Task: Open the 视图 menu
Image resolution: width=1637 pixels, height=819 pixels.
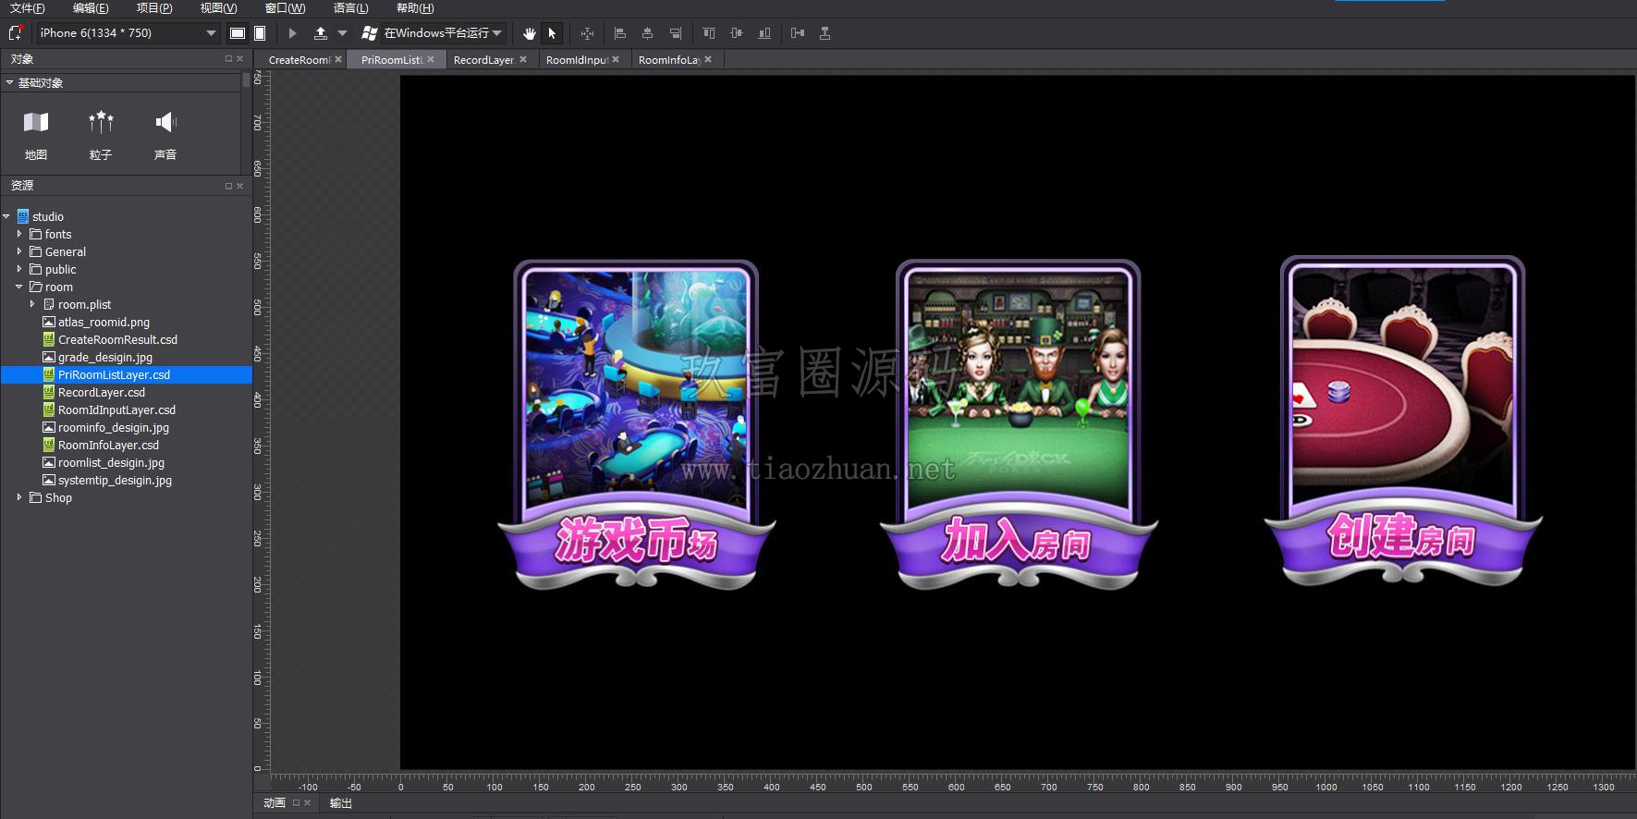Action: [219, 8]
